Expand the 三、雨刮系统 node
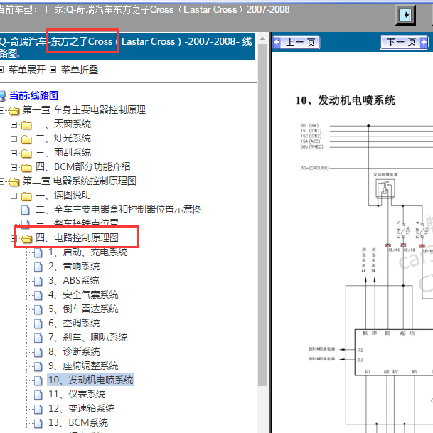This screenshot has height=433, width=433. [x=14, y=153]
